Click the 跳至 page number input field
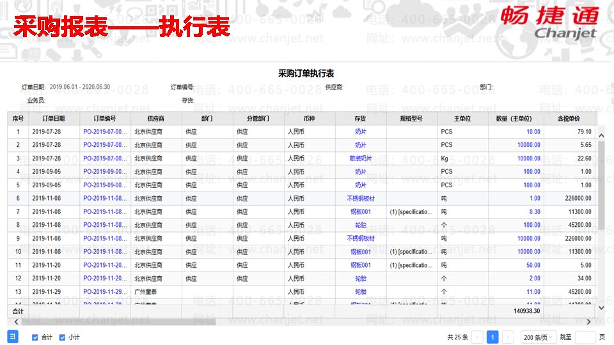 tap(585, 337)
